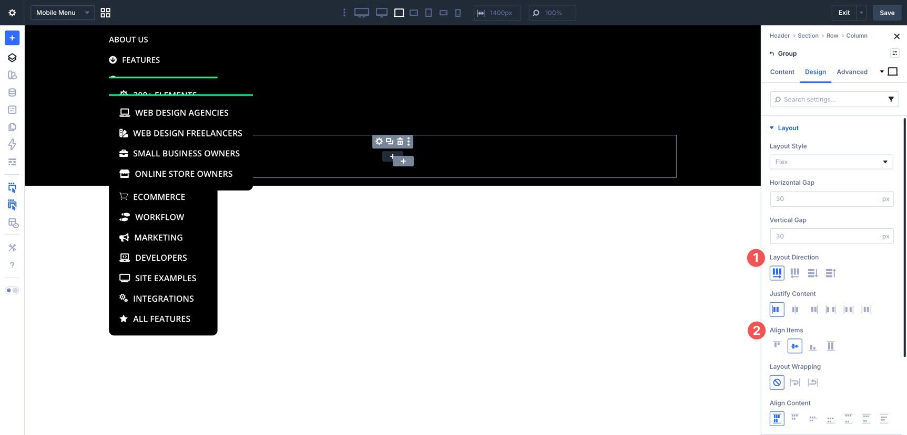907x435 pixels.
Task: Click the Row breadcrumb
Action: pyautogui.click(x=832, y=36)
